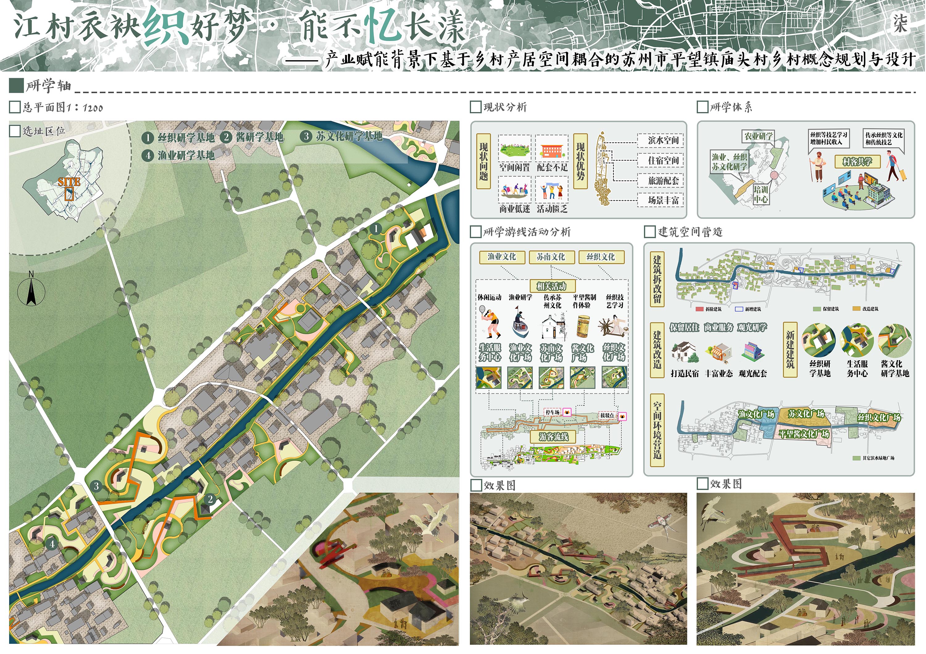Click the 丝织文化 tab label

coord(601,257)
